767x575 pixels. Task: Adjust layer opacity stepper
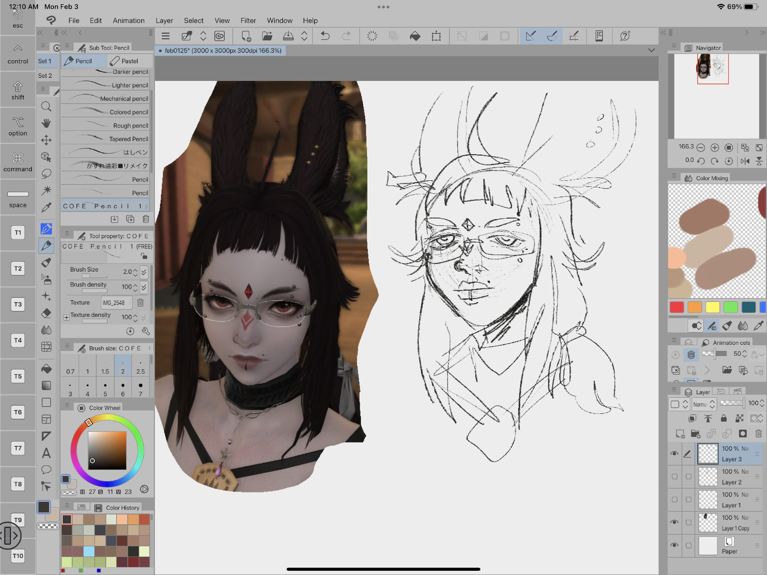pyautogui.click(x=762, y=403)
